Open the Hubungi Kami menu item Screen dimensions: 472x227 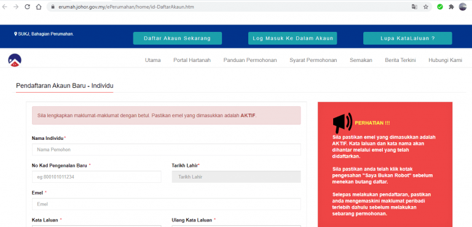(x=445, y=60)
